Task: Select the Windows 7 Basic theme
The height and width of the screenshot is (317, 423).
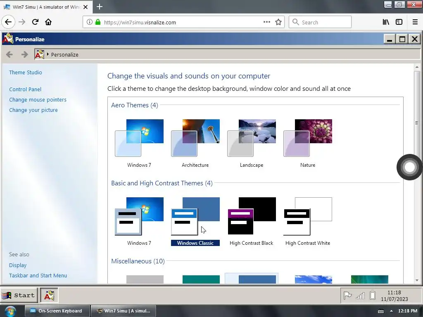Action: pos(139,221)
